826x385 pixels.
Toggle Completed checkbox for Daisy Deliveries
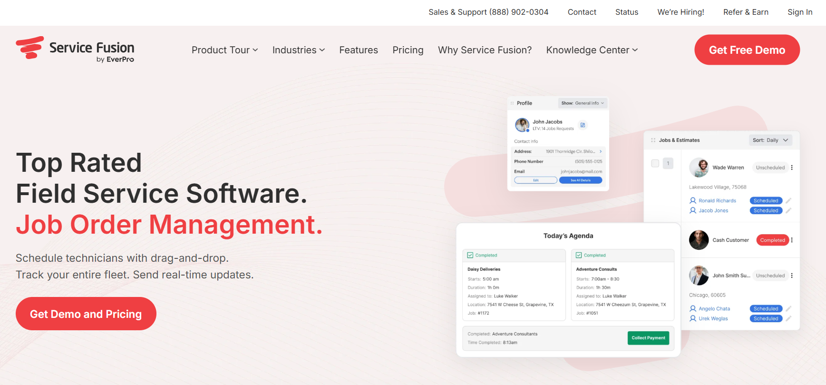pos(470,256)
